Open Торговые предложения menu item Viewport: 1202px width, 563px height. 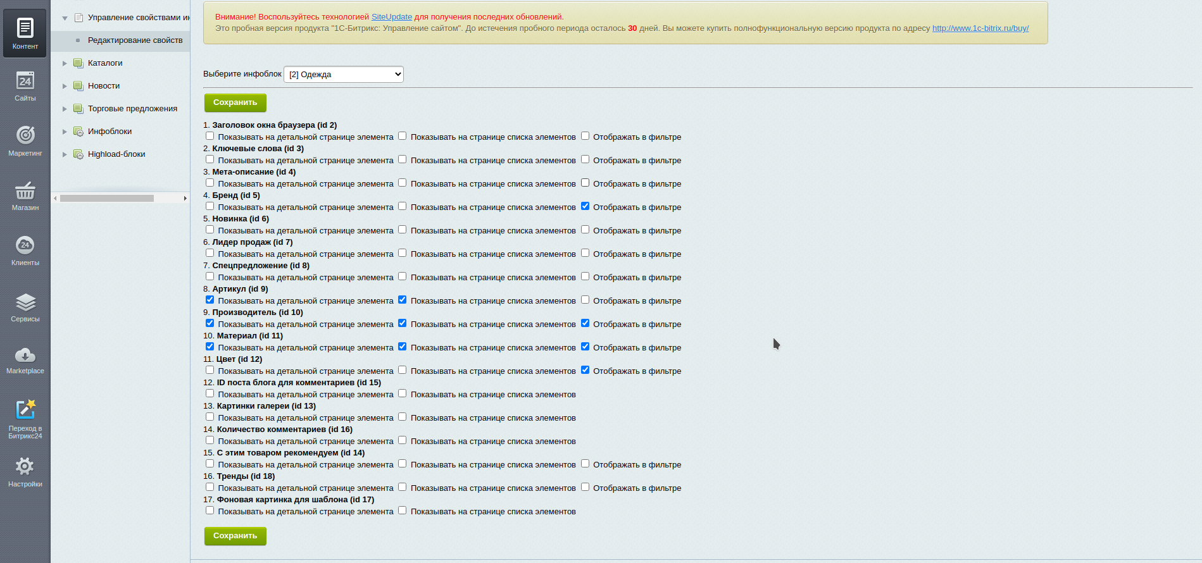132,109
